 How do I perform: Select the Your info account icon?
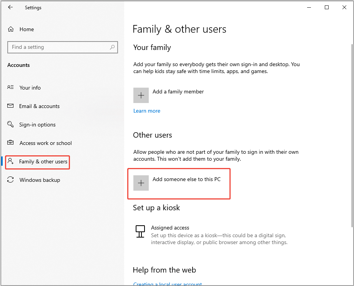point(11,88)
